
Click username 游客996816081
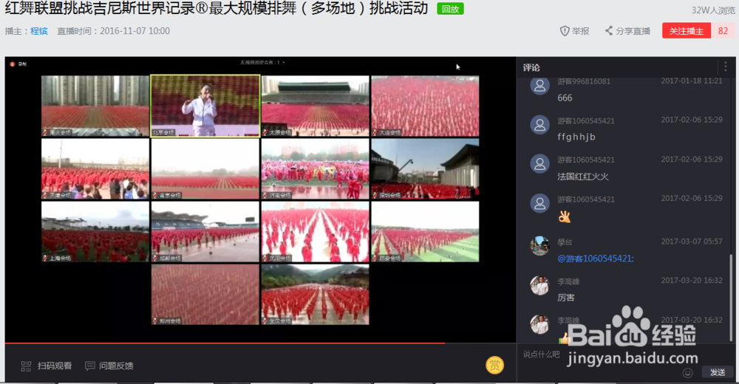pyautogui.click(x=584, y=81)
